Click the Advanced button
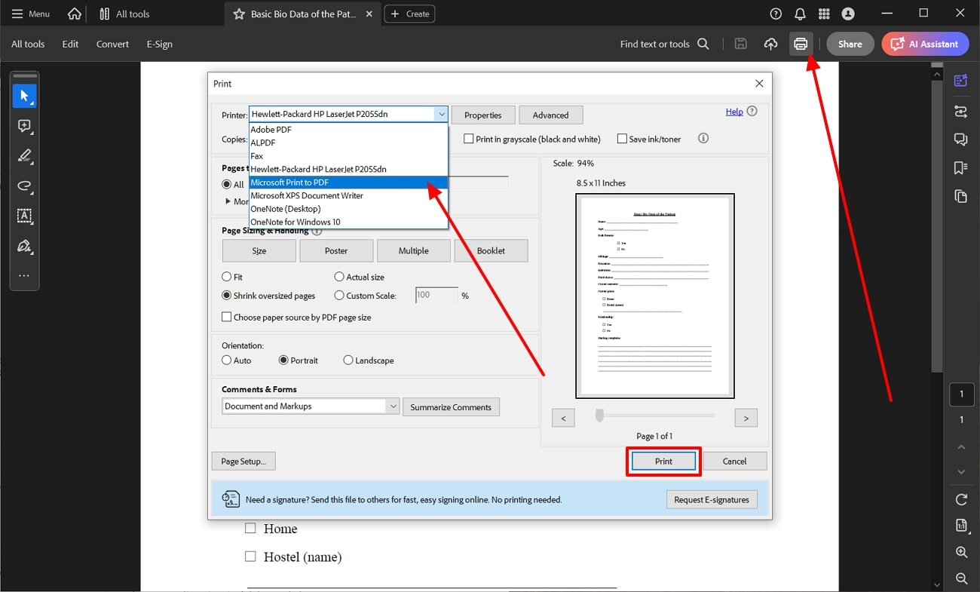Viewport: 980px width, 592px height. tap(550, 115)
